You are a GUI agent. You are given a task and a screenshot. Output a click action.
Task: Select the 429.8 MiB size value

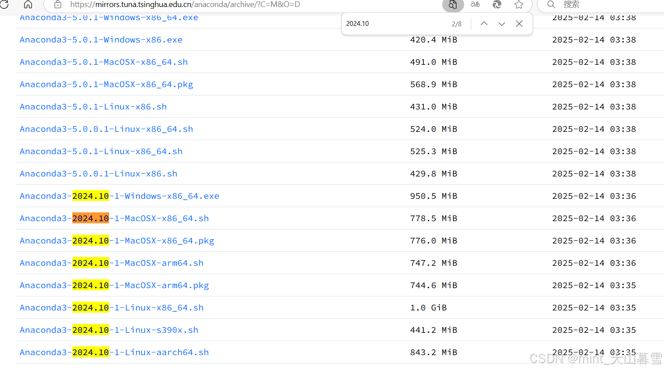tap(433, 174)
